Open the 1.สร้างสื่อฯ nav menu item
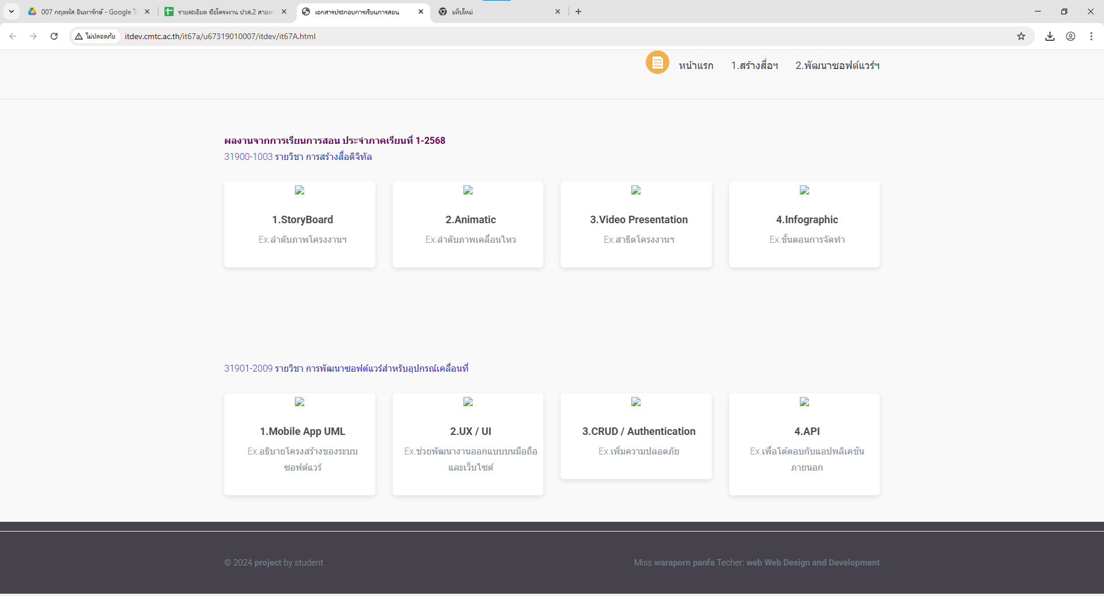This screenshot has width=1104, height=596. coord(754,66)
